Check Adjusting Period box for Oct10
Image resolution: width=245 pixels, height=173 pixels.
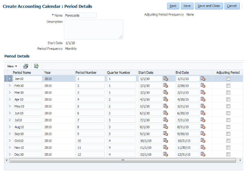228,141
